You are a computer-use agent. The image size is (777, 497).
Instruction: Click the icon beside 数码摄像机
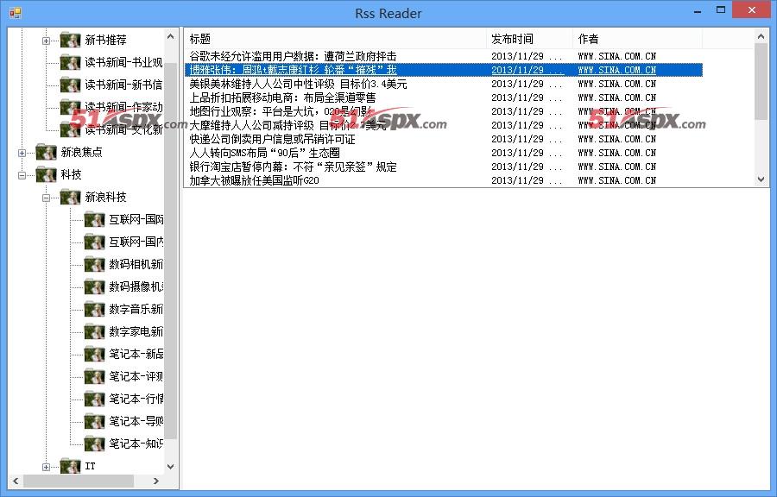pyautogui.click(x=94, y=286)
